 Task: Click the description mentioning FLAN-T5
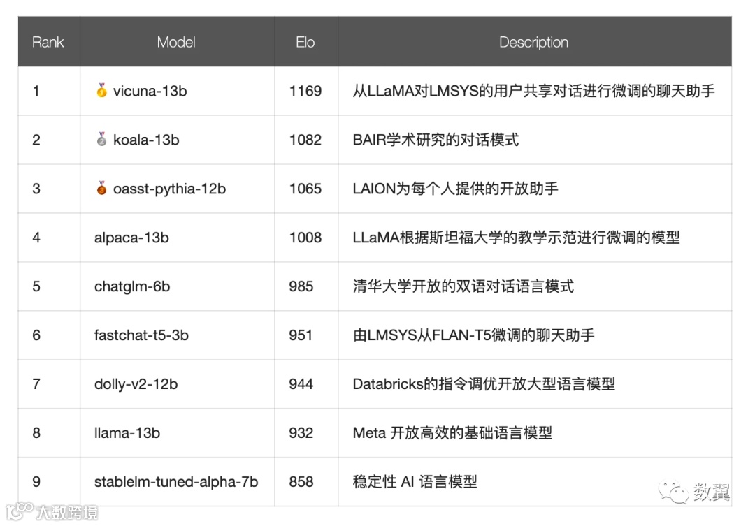(473, 335)
